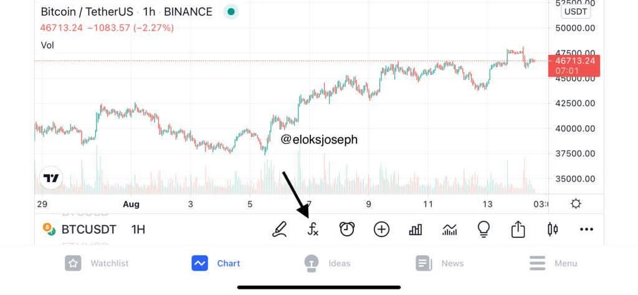Open the News tab

pyautogui.click(x=440, y=263)
